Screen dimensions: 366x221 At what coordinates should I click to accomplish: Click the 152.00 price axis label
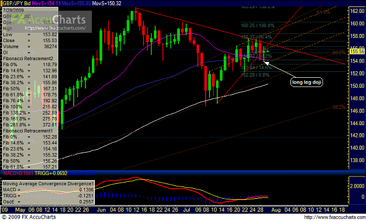pos(357,73)
